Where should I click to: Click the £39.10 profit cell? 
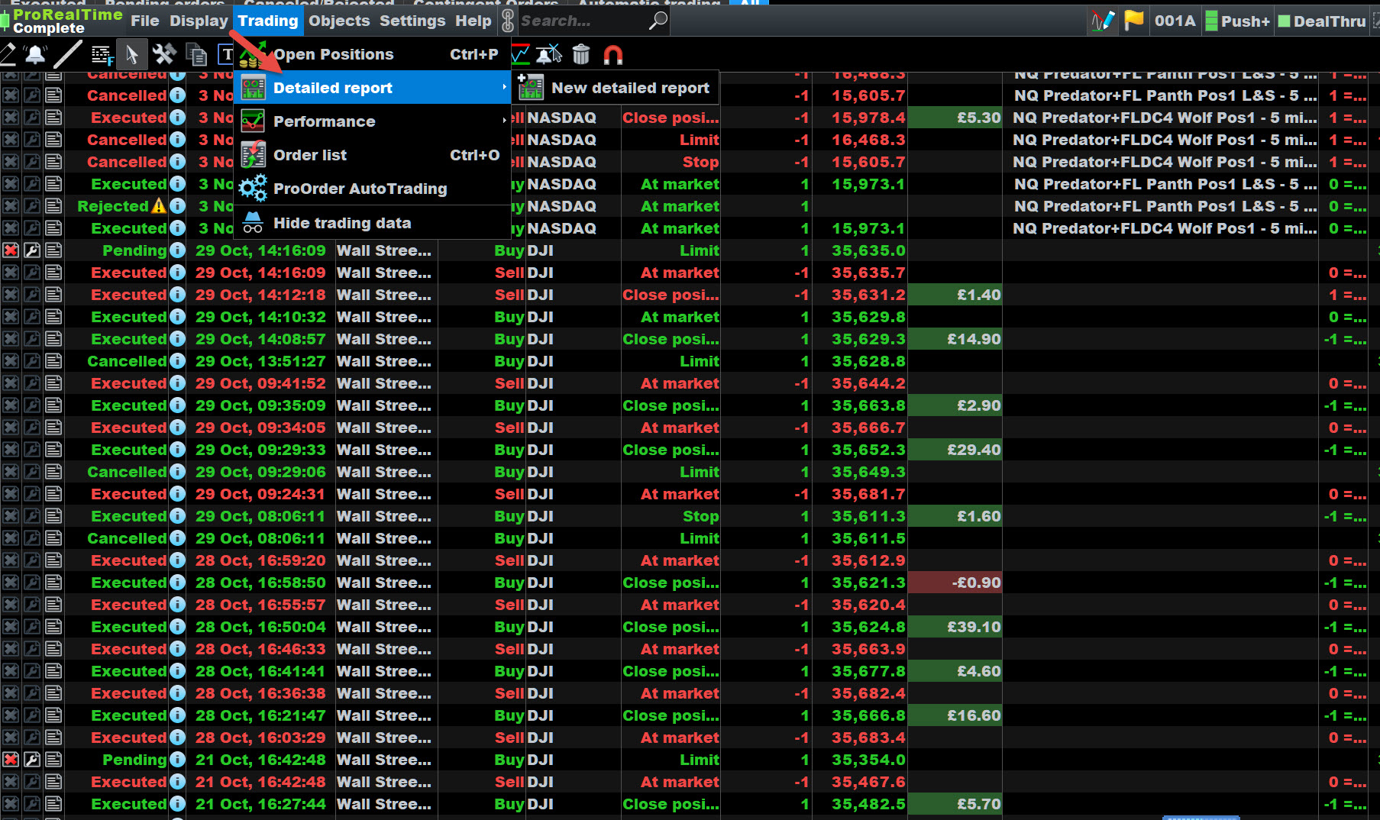tap(955, 627)
